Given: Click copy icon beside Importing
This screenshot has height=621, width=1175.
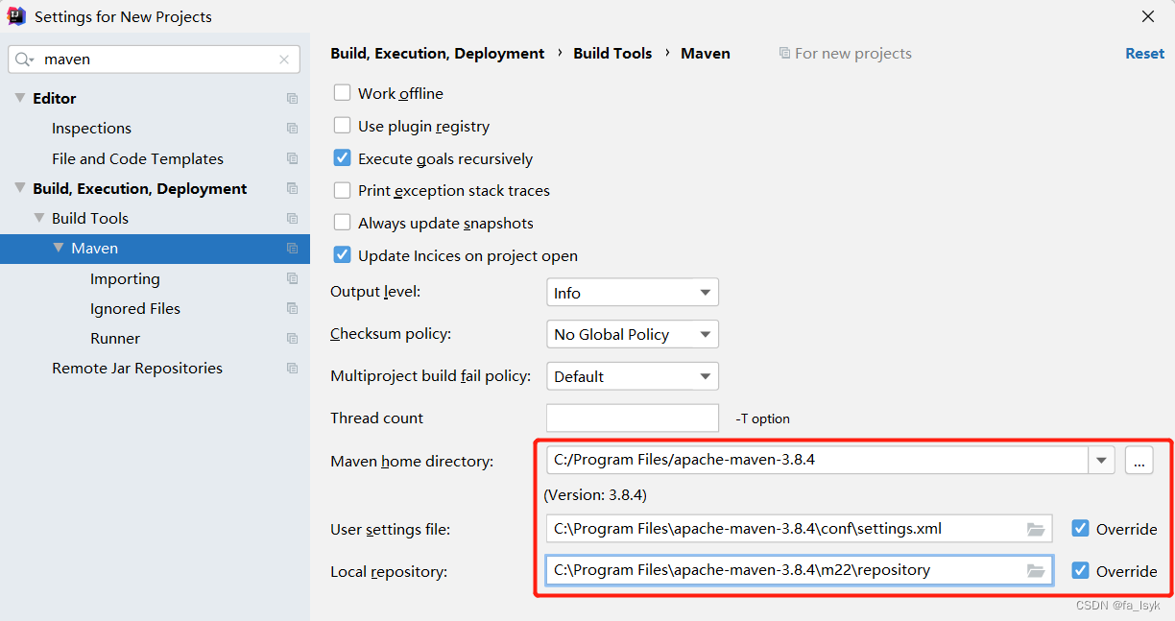Looking at the screenshot, I should point(292,279).
